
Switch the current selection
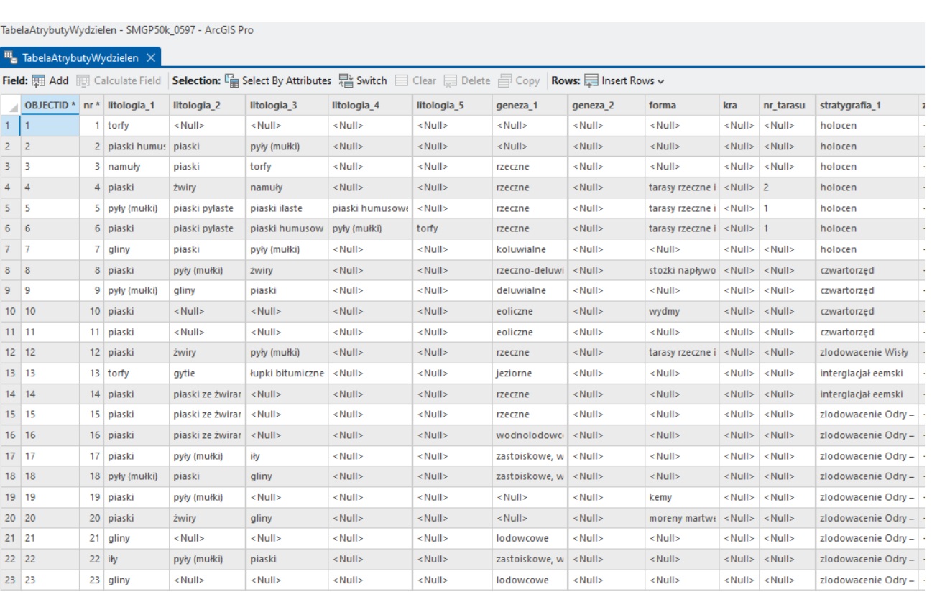[363, 81]
